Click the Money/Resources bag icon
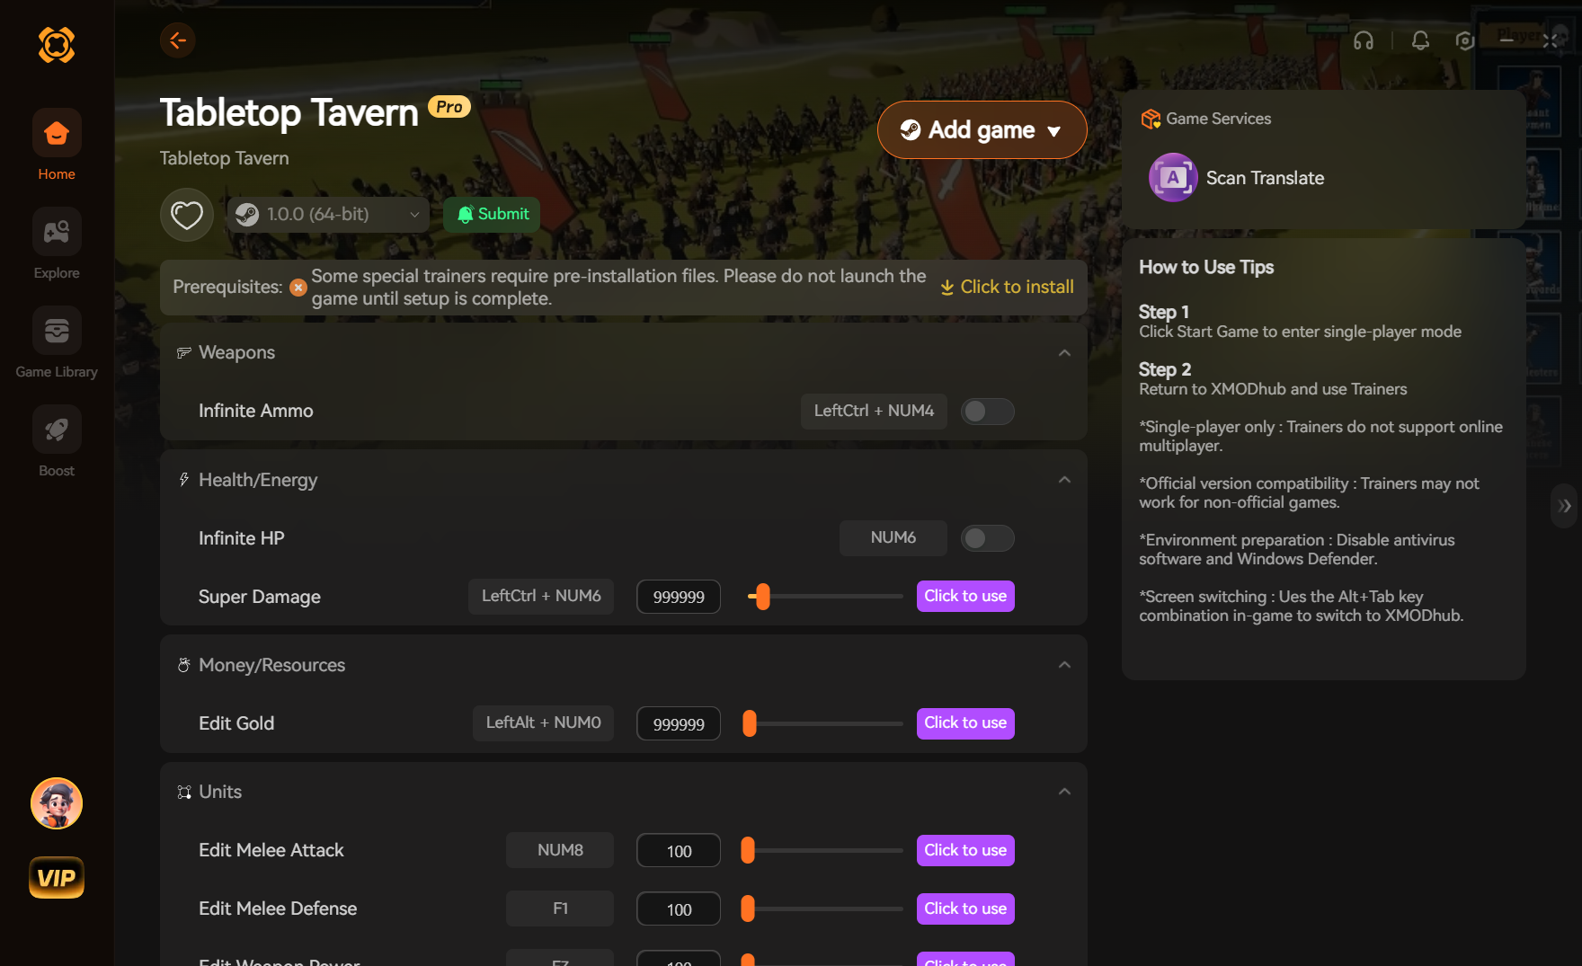This screenshot has width=1582, height=966. (x=184, y=665)
